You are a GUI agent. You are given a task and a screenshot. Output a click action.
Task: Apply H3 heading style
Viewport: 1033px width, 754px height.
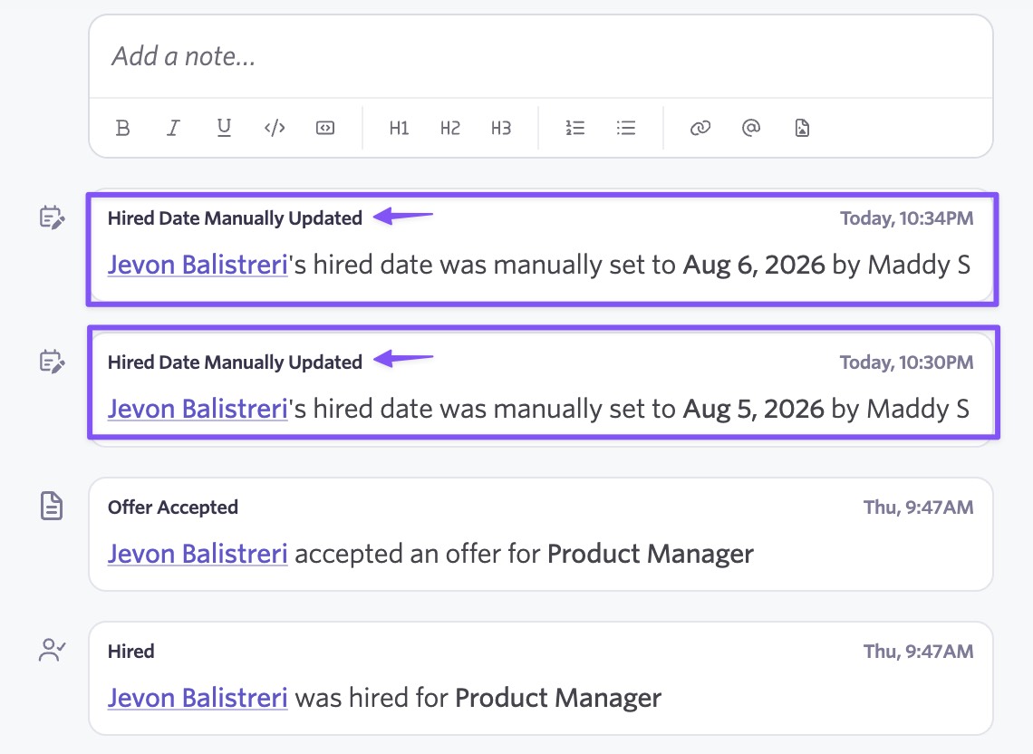(501, 128)
